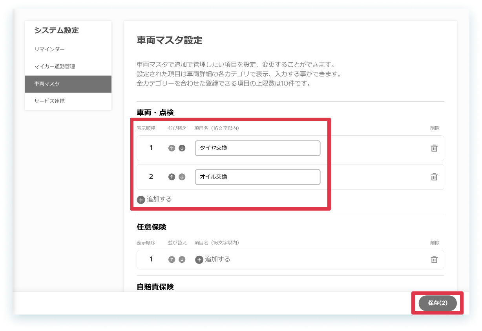Delete the タイヤ交換 item via trash icon

tap(434, 148)
